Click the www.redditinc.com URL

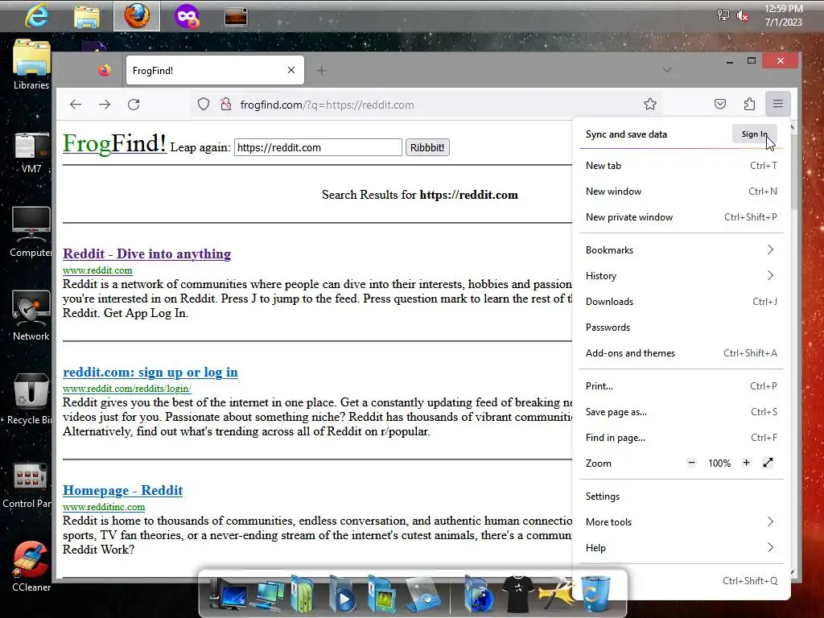[104, 507]
